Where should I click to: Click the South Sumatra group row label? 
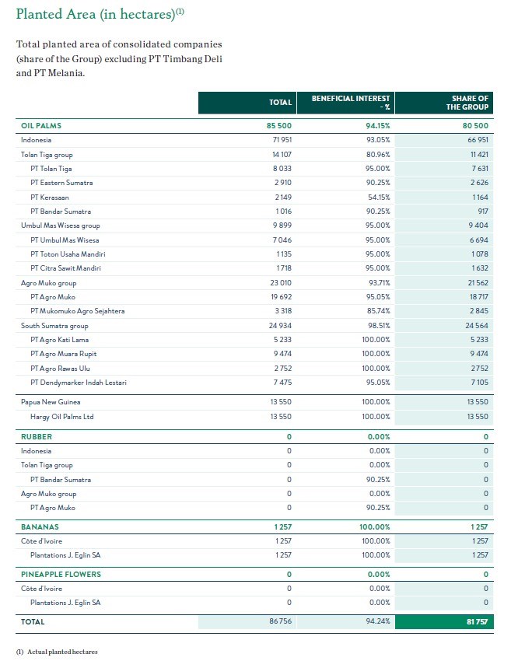click(54, 326)
